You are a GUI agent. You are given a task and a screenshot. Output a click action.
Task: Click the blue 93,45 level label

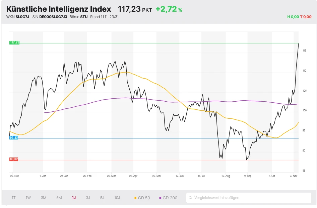coord(14,137)
